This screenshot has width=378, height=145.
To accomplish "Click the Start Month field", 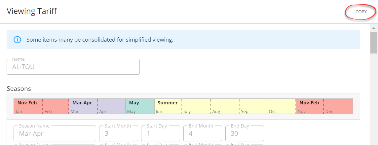I will tap(119, 133).
